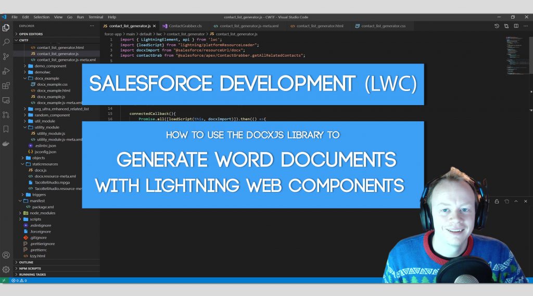Viewport: 533px width, 296px height.
Task: Open the Go menu
Action: pyautogui.click(x=70, y=17)
